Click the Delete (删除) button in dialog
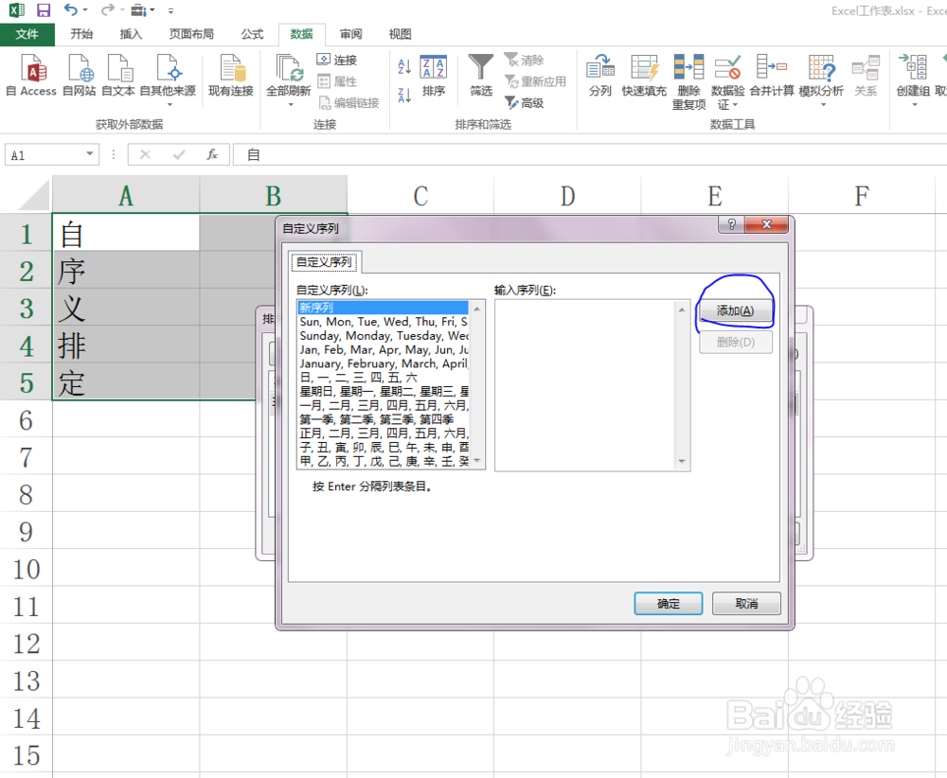947x778 pixels. click(735, 343)
